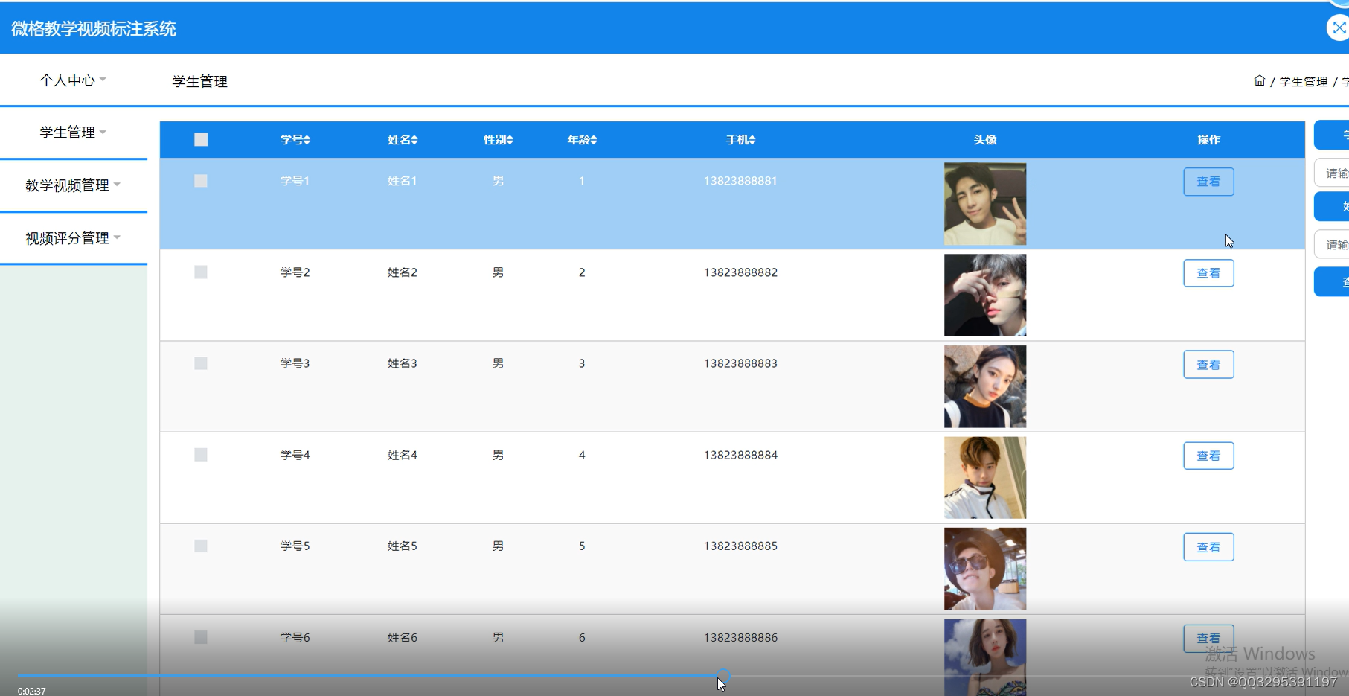Image resolution: width=1349 pixels, height=696 pixels.
Task: Open avatar photo of 姓名5
Action: [985, 569]
